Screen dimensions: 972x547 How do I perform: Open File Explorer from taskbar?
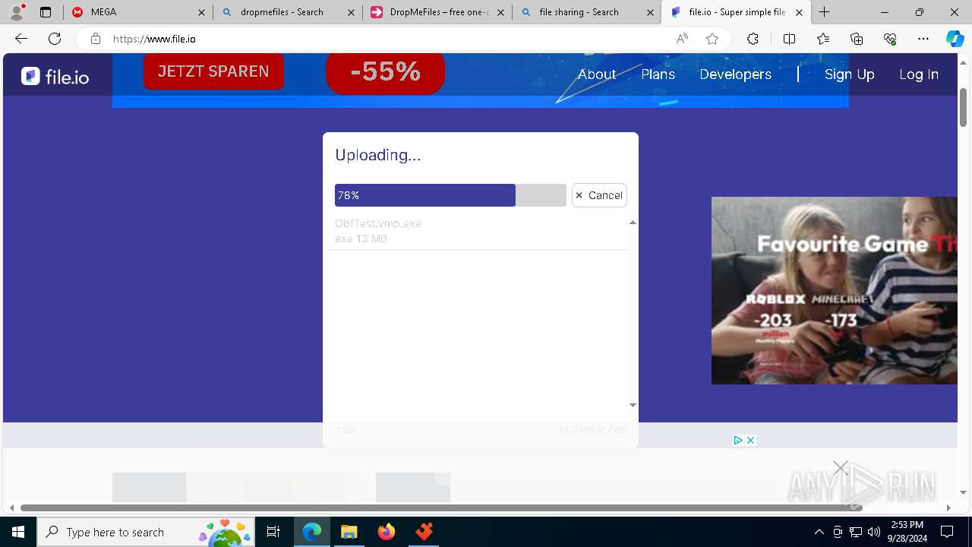[x=349, y=532]
